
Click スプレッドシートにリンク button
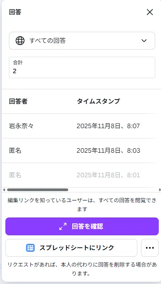71,248
